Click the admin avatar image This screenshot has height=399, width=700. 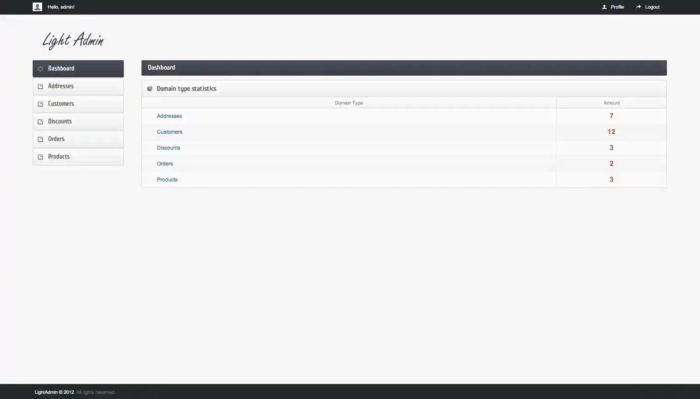(37, 7)
